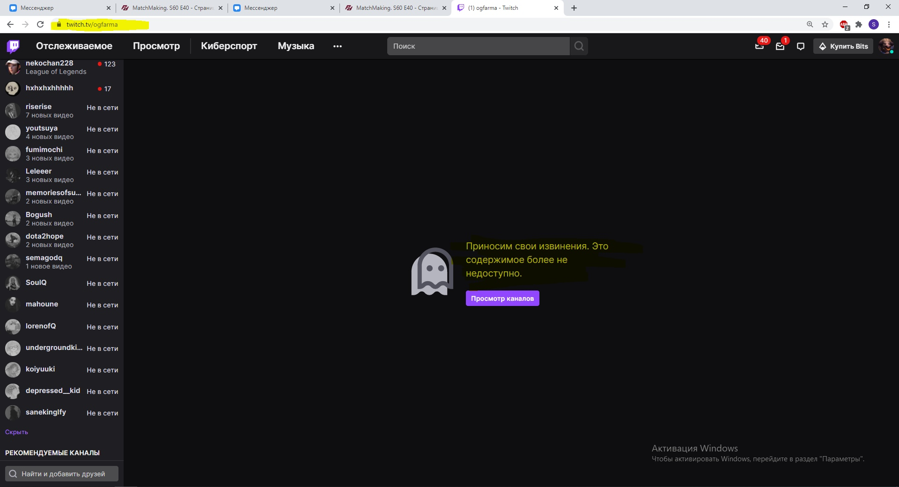Screen dimensions: 899x487
Task: Toggle the page zoom lens icon
Action: click(x=810, y=24)
